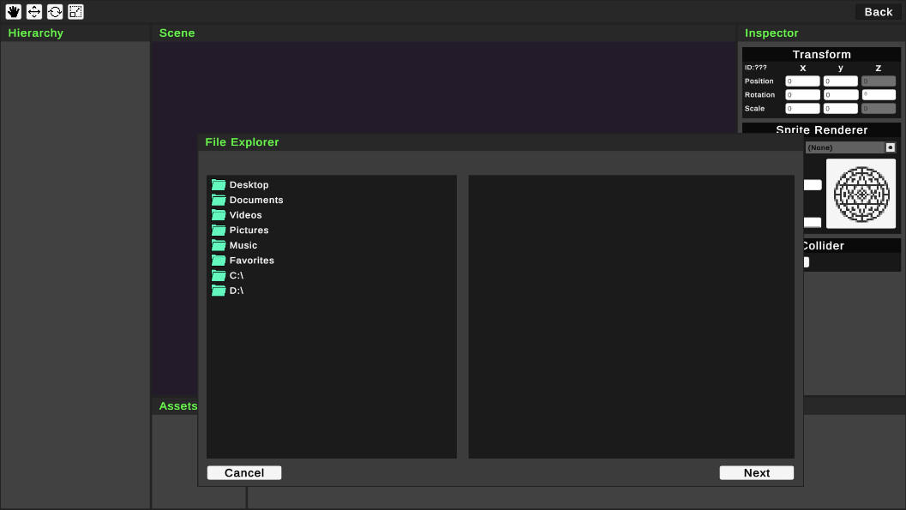
Task: Select the Hand pan tool
Action: click(14, 12)
